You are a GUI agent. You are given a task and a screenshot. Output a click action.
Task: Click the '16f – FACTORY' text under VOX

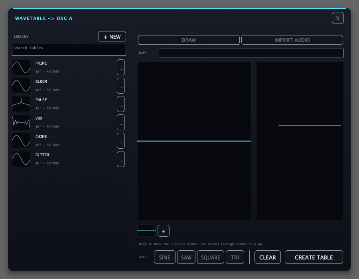pyautogui.click(x=47, y=127)
